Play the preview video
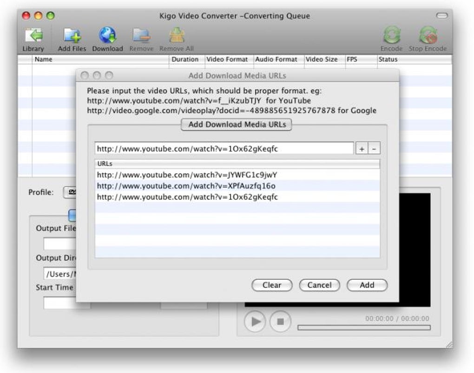The width and height of the screenshot is (474, 373). tap(255, 321)
